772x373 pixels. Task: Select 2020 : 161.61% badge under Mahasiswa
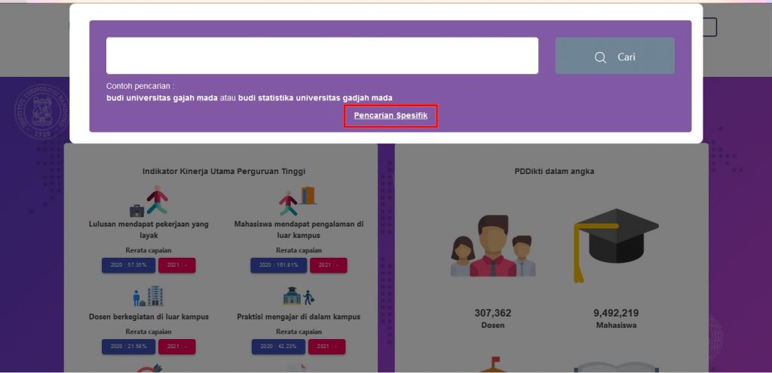[279, 264]
